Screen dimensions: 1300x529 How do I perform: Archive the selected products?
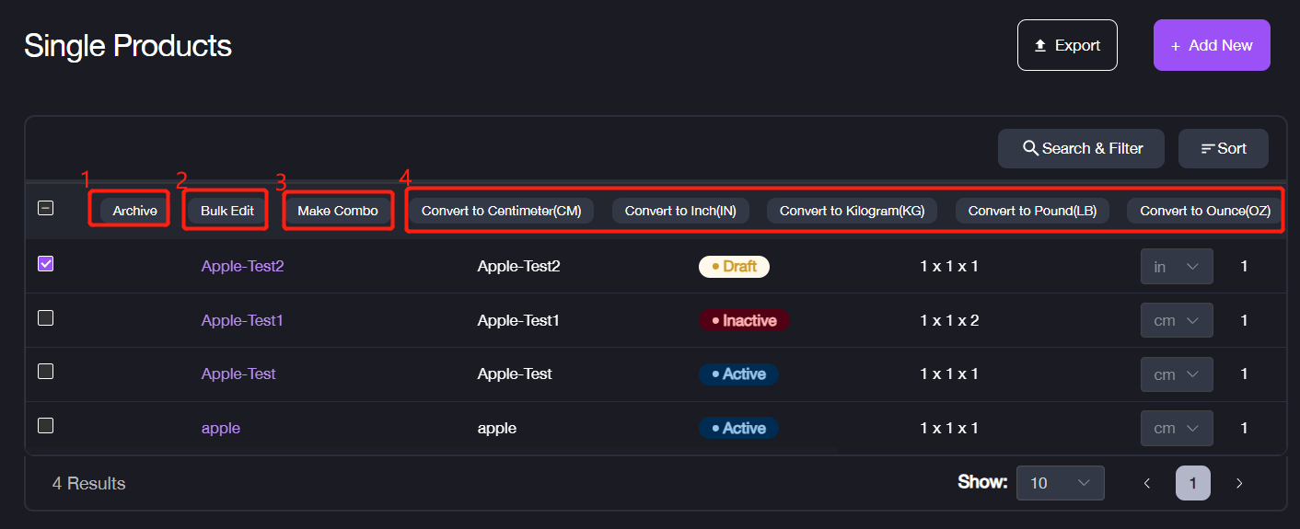pos(134,211)
